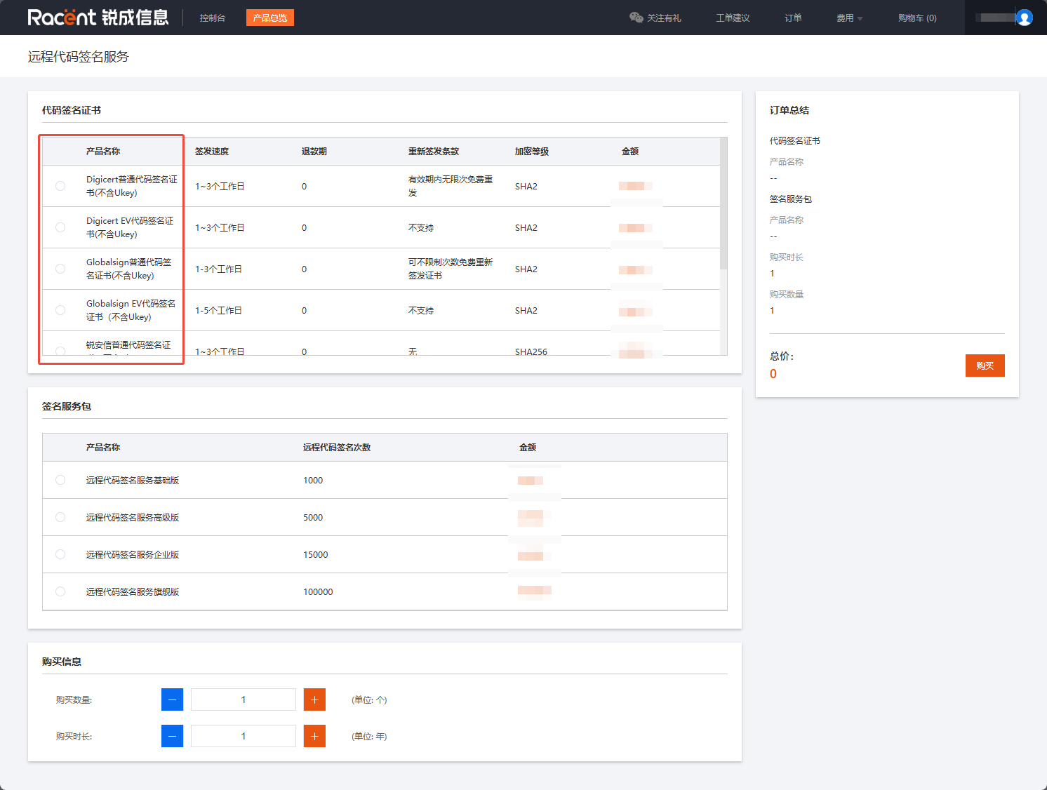This screenshot has width=1047, height=790.
Task: Click the Racent logo in header
Action: point(98,18)
